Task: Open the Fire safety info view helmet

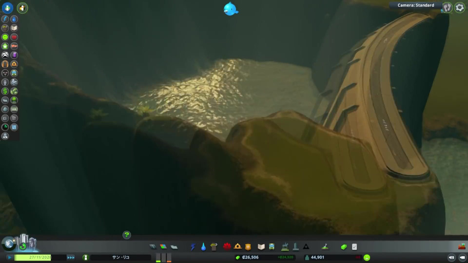Action: point(14,64)
